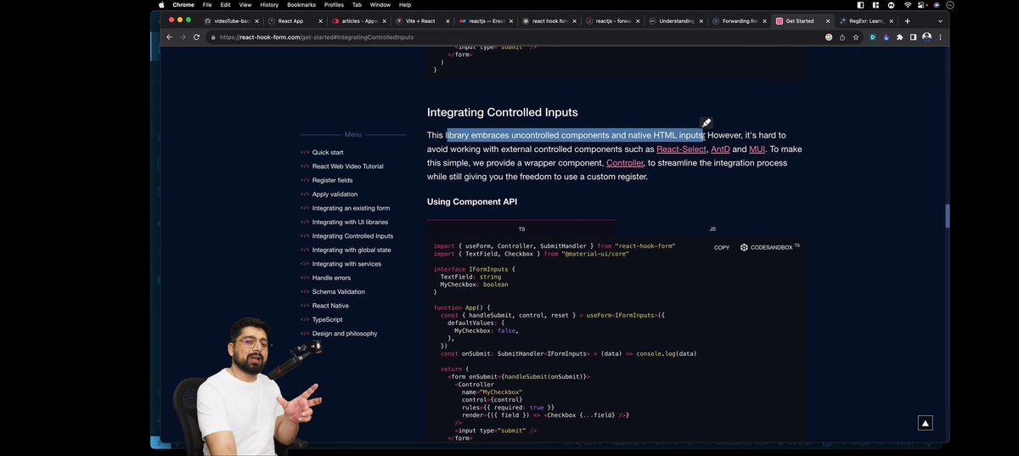Follow the MUI link
This screenshot has width=1019, height=456.
point(757,149)
